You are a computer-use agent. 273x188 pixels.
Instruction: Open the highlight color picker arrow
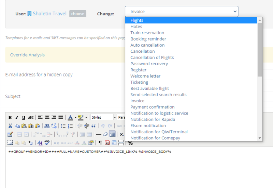tap(86, 118)
